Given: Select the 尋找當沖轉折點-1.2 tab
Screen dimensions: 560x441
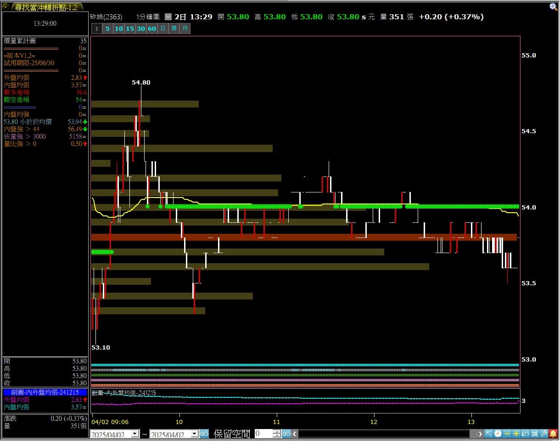Looking at the screenshot, I should (x=46, y=7).
